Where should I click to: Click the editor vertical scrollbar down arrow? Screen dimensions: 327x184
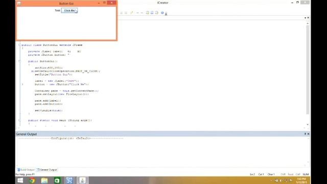(308, 125)
